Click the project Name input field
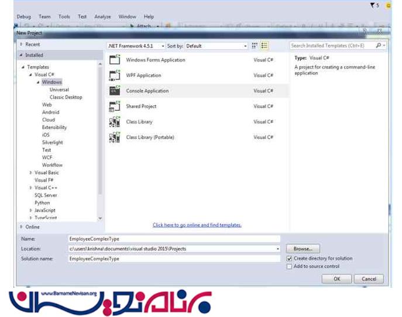The image size is (402, 317). pyautogui.click(x=174, y=239)
